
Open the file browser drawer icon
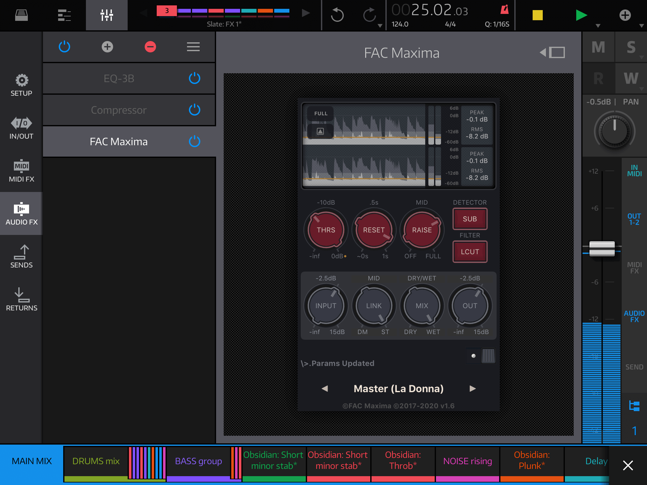pyautogui.click(x=21, y=15)
